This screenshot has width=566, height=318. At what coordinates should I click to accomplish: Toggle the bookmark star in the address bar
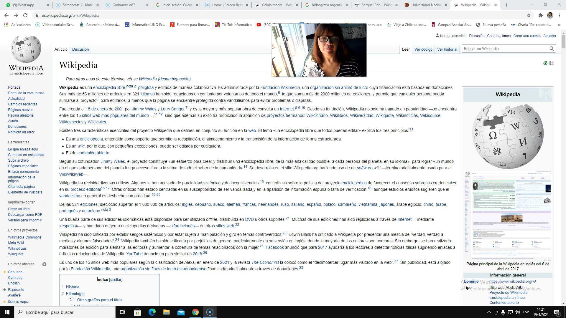click(x=529, y=15)
